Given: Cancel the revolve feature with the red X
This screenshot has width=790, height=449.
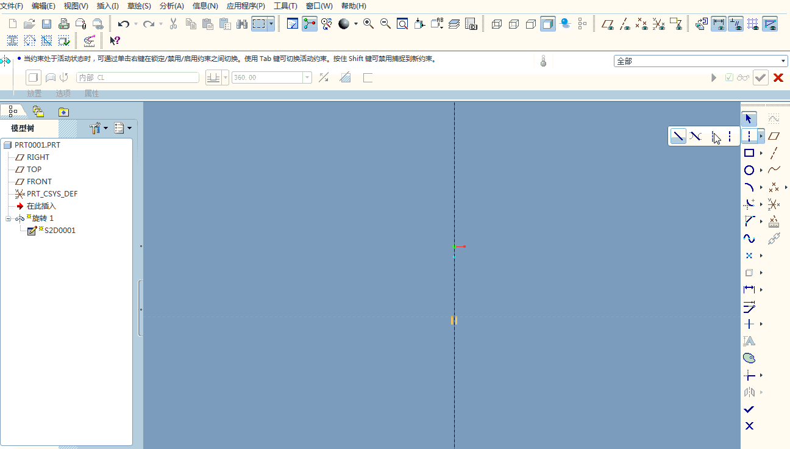Looking at the screenshot, I should click(778, 77).
